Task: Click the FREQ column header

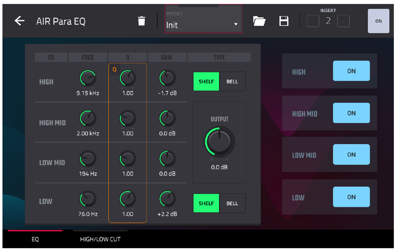Action: pyautogui.click(x=88, y=57)
